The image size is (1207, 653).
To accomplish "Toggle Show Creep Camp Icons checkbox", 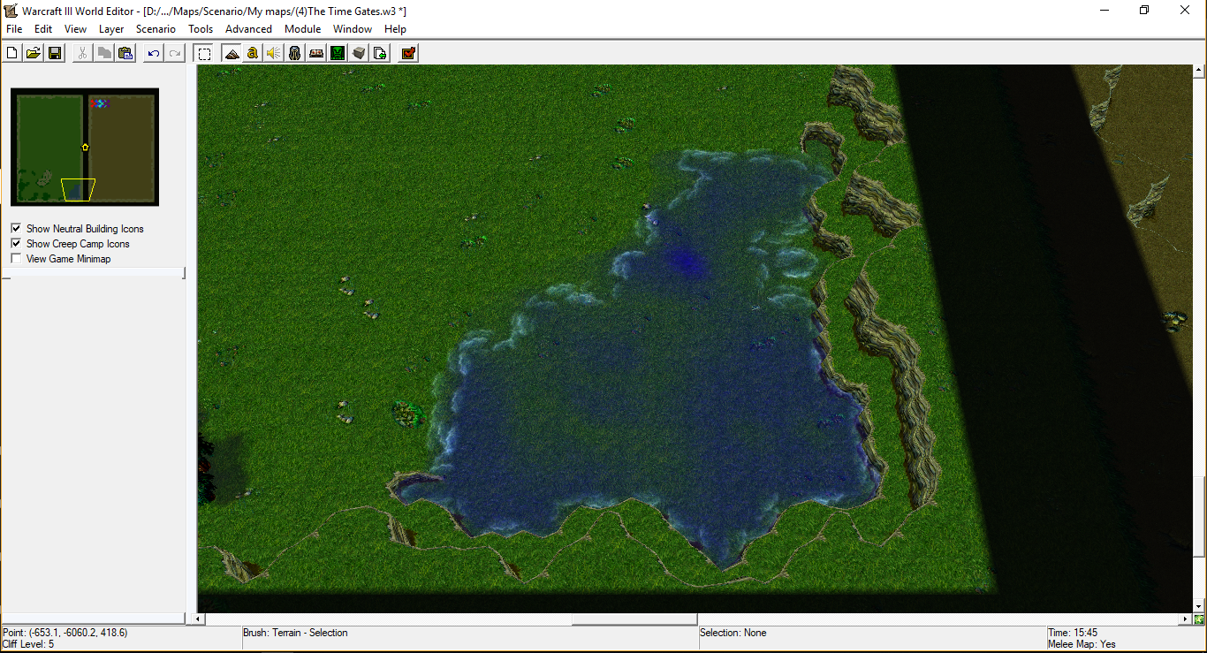I will point(16,243).
